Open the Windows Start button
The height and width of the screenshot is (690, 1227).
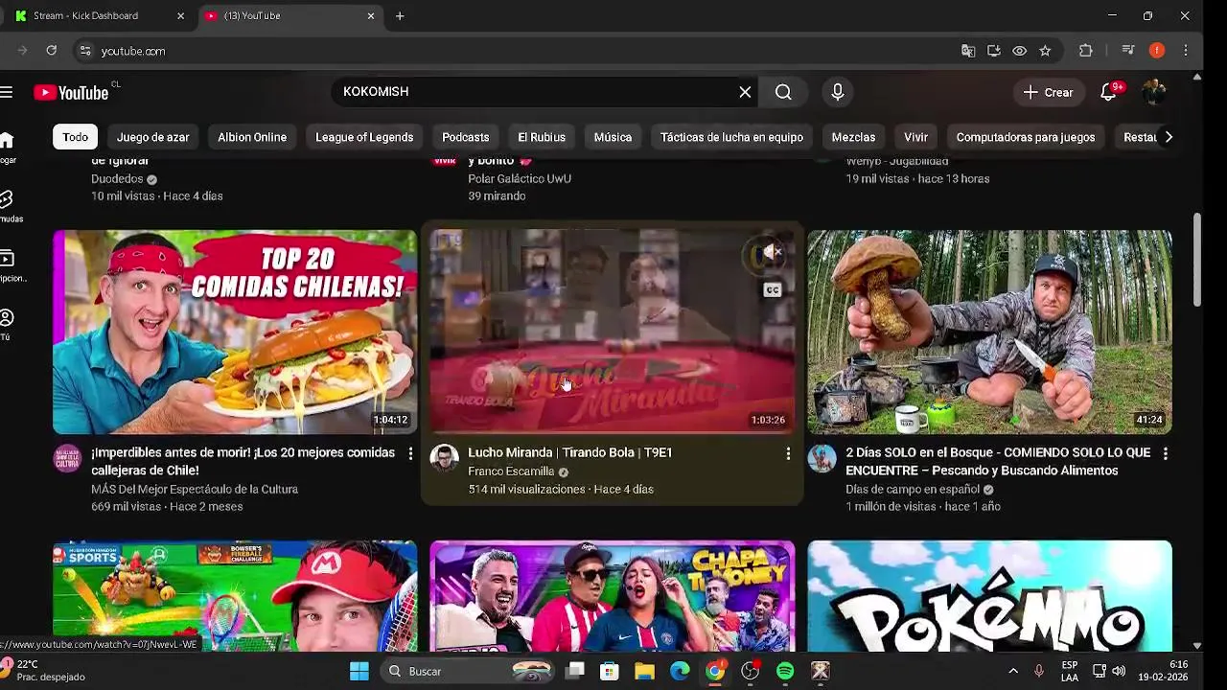coord(359,671)
